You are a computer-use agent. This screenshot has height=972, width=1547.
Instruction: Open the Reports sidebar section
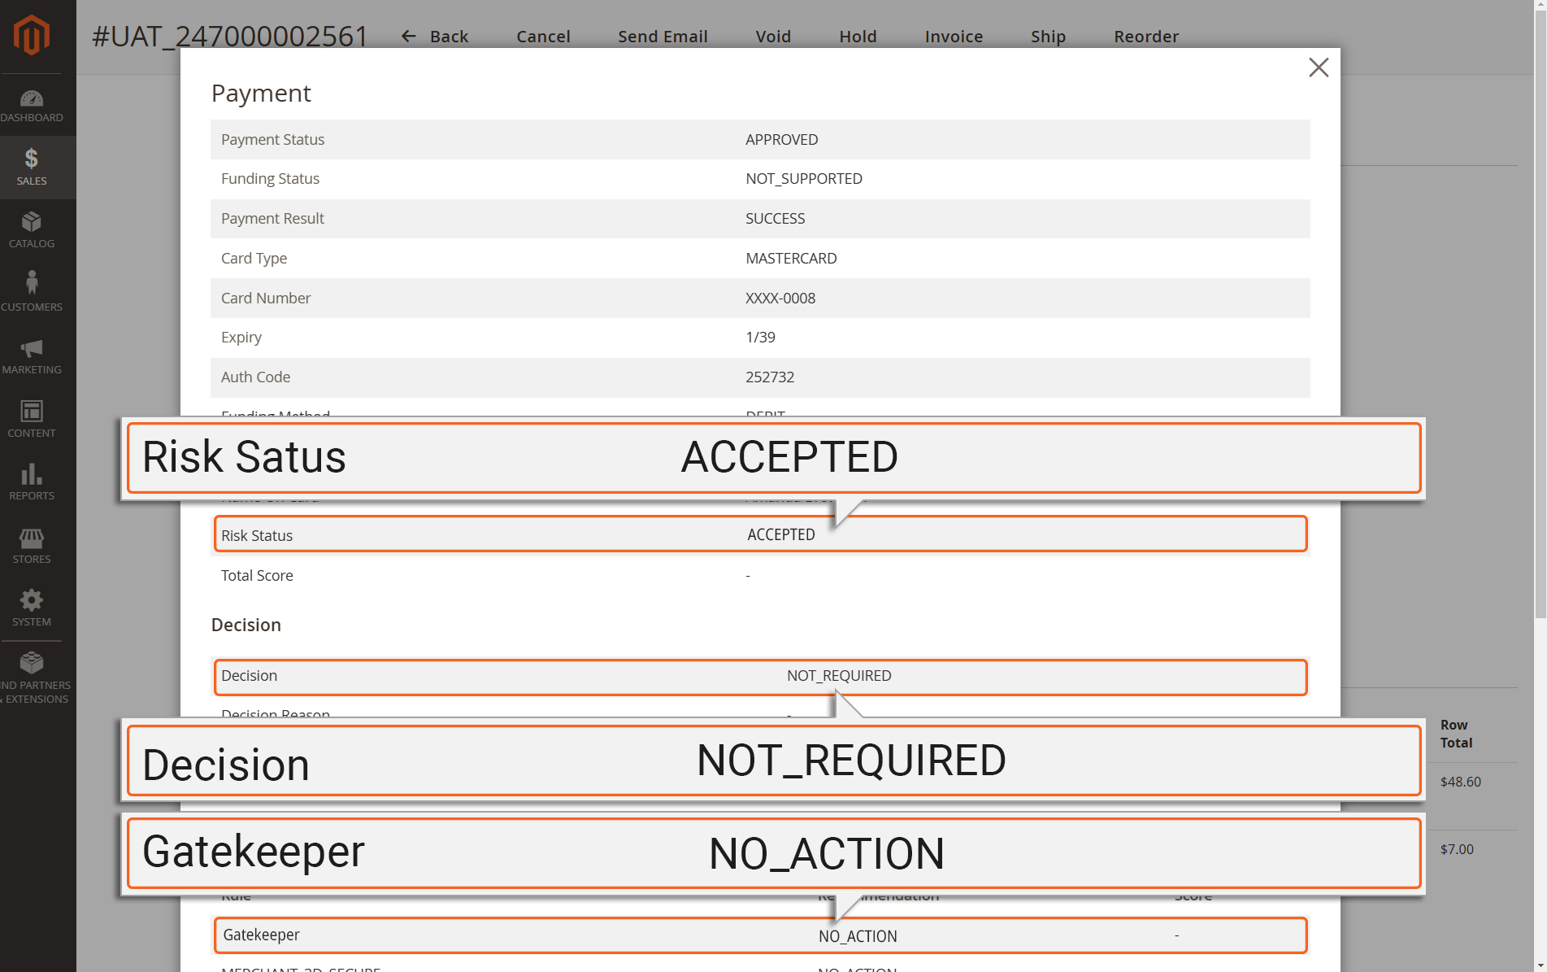(x=32, y=482)
